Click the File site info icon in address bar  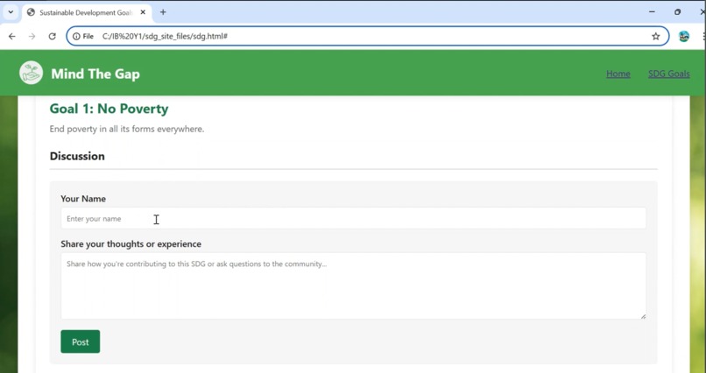click(x=83, y=37)
